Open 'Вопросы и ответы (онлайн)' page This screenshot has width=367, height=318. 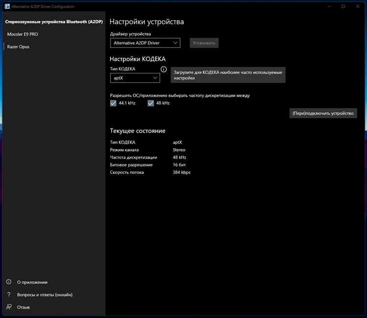[45, 295]
